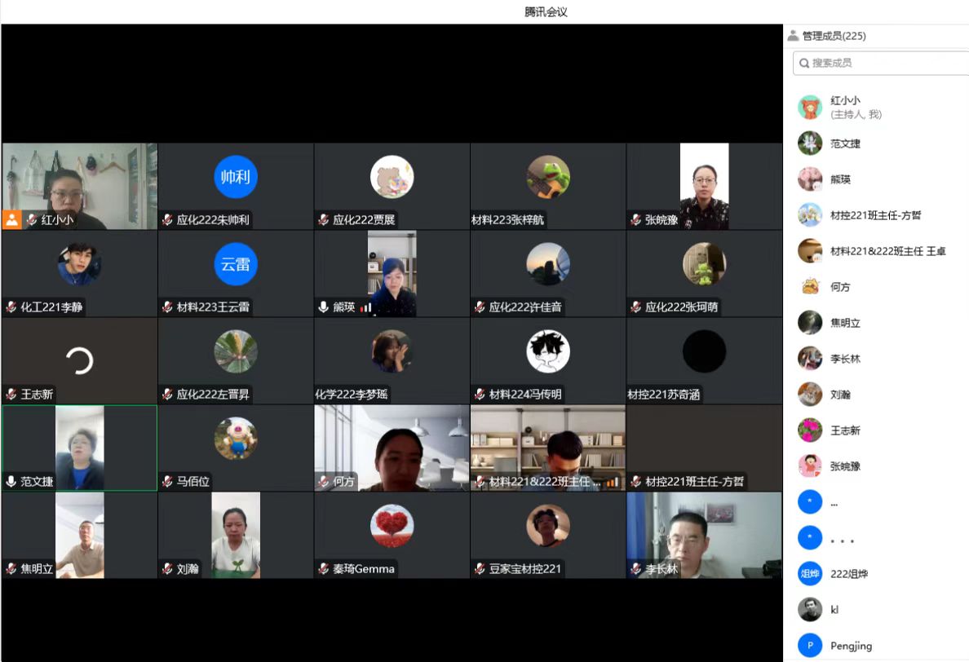Click the red heart tree avatar of 秦琦Gemma
This screenshot has height=662, width=969.
tap(392, 526)
